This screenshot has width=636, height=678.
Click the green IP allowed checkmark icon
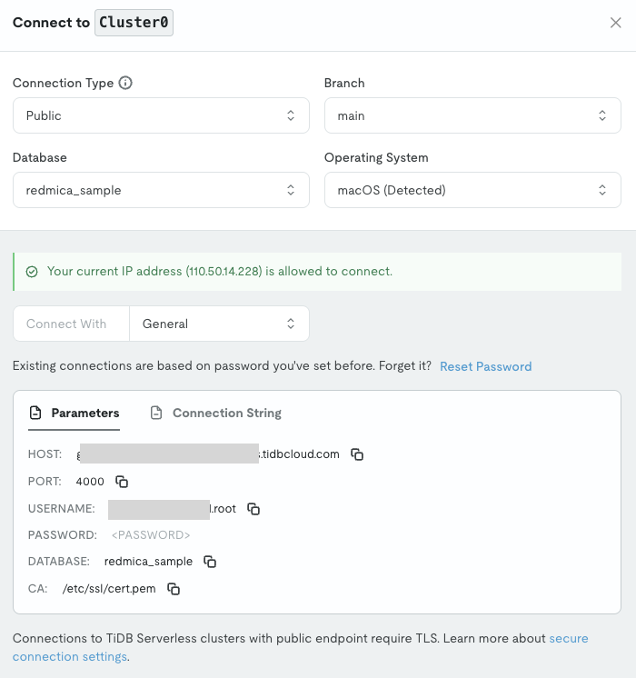click(32, 272)
